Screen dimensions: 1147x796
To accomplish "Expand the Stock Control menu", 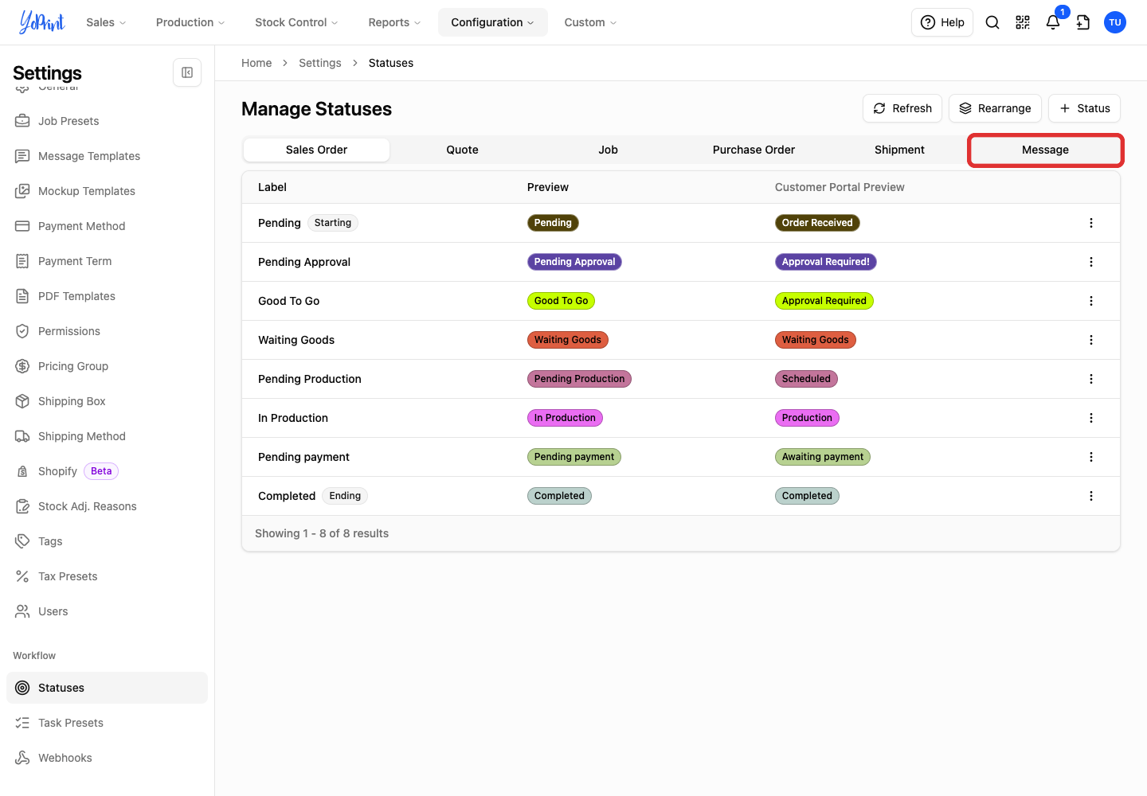I will point(296,22).
